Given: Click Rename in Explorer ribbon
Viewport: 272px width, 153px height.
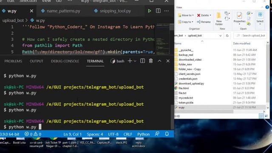Looking at the screenshot, I should click(204, 22).
